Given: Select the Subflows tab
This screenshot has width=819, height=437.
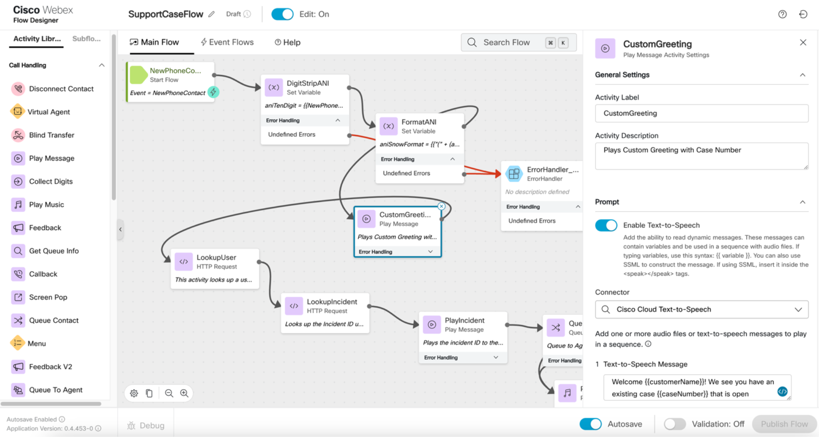Looking at the screenshot, I should [87, 39].
